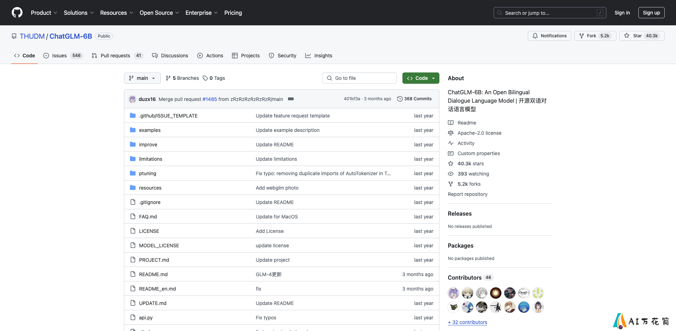Select the Code tab
Viewport: 676px width, 331px height.
coord(25,56)
